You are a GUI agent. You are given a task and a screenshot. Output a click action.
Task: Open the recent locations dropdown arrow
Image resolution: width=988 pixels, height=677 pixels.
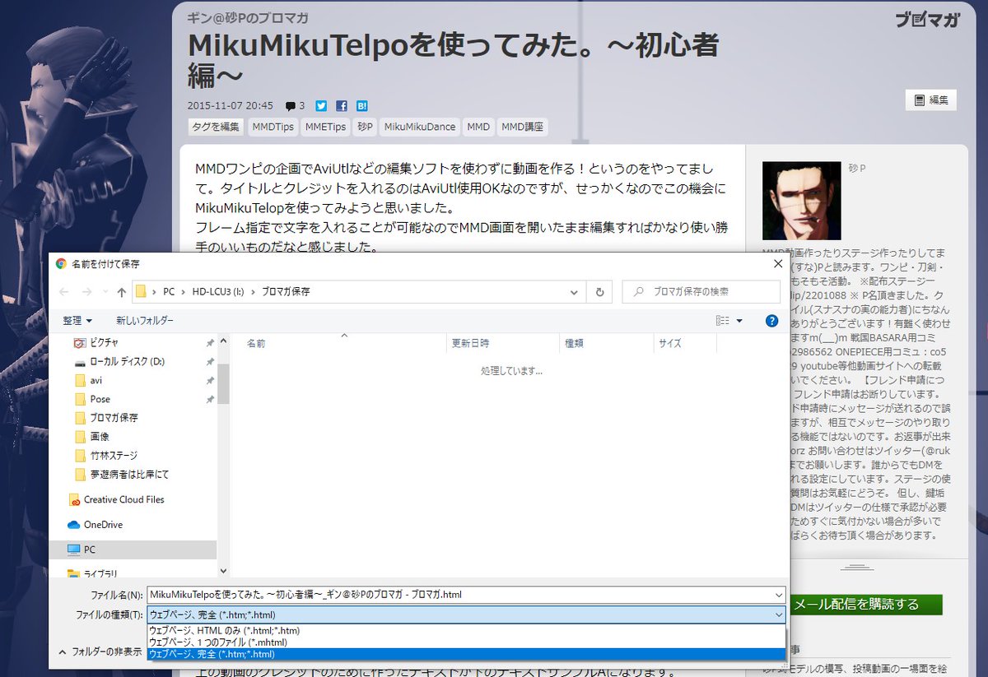coord(105,292)
